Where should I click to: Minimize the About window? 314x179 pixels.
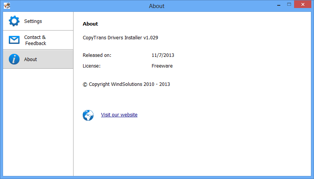(x=278, y=5)
